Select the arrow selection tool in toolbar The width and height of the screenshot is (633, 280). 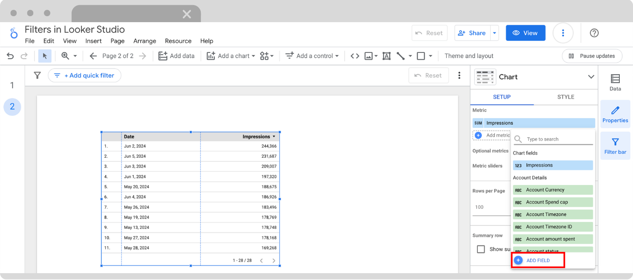click(x=45, y=56)
